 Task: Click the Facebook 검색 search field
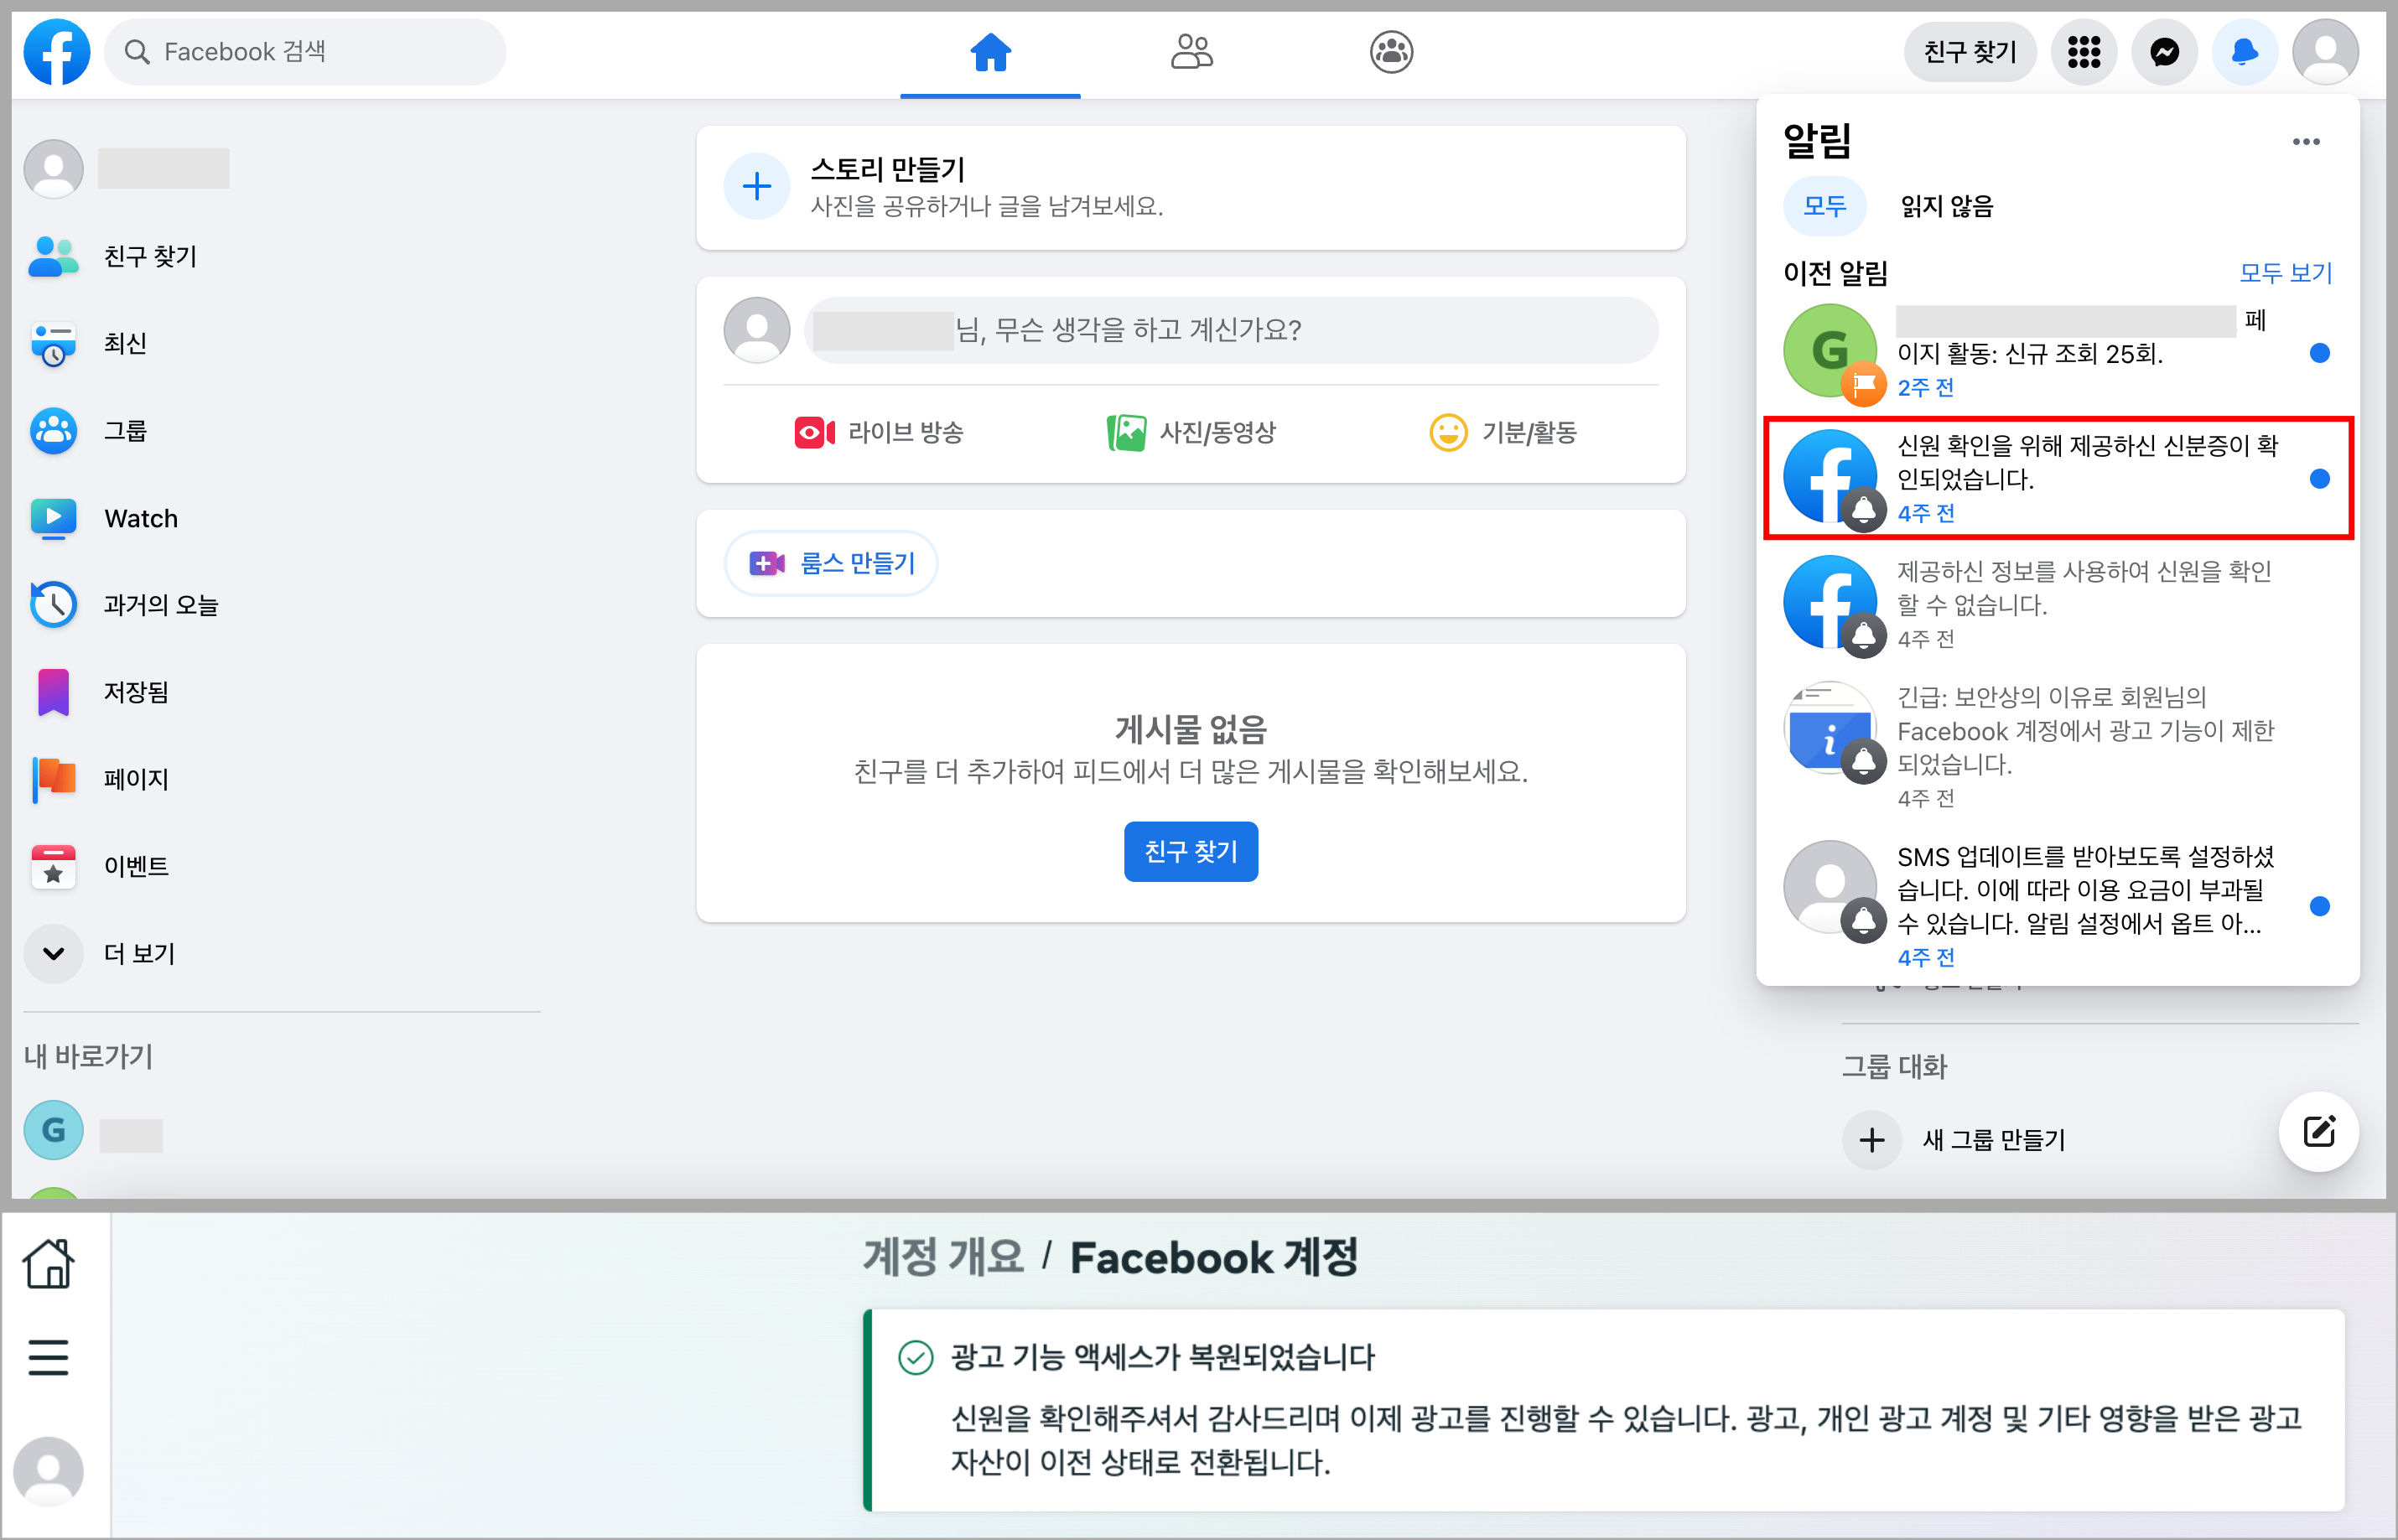point(305,52)
